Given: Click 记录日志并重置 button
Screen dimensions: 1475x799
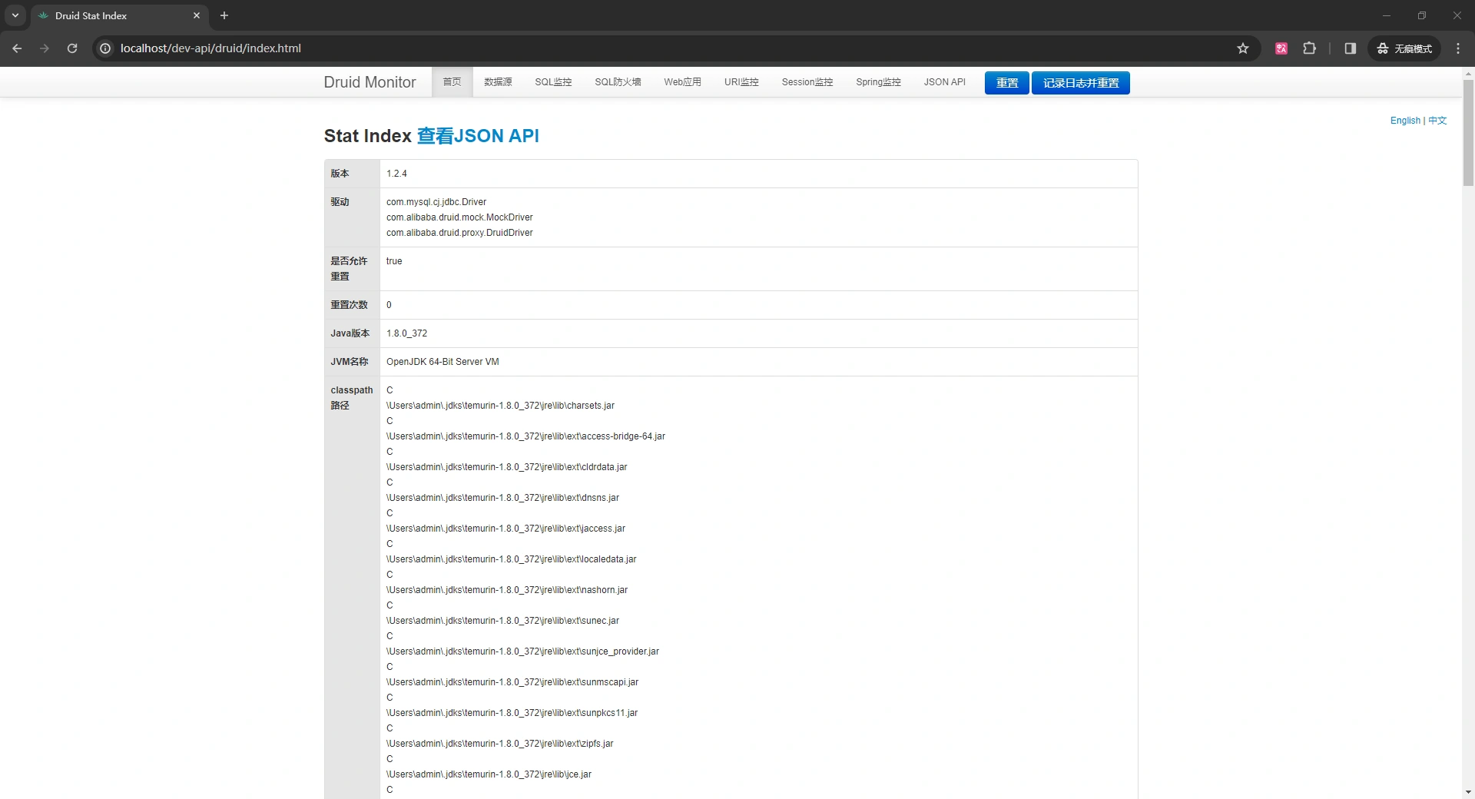Looking at the screenshot, I should point(1080,83).
